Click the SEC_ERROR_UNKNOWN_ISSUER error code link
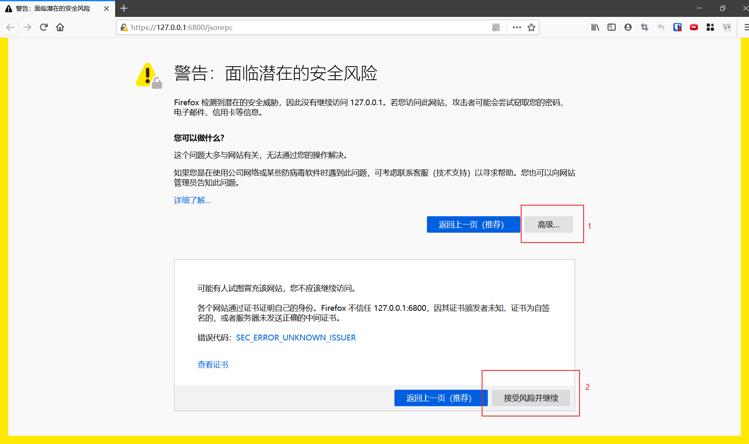This screenshot has height=444, width=749. (296, 338)
